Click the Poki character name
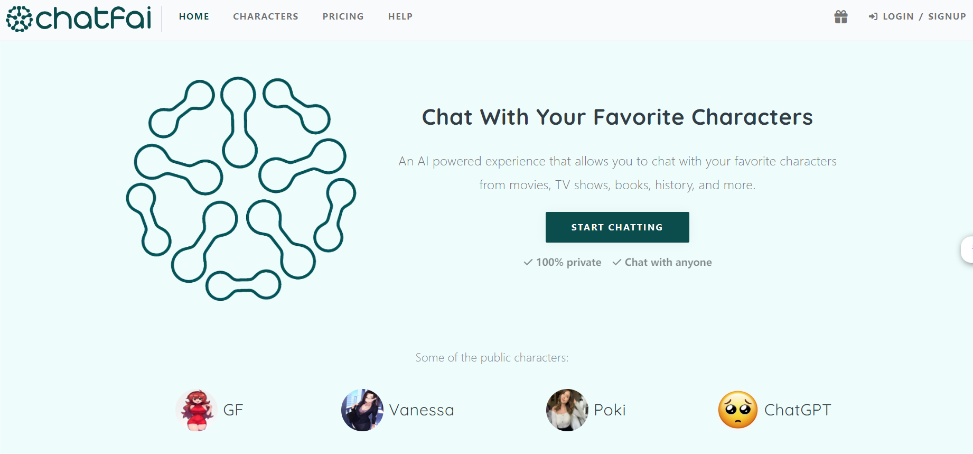 click(x=610, y=410)
